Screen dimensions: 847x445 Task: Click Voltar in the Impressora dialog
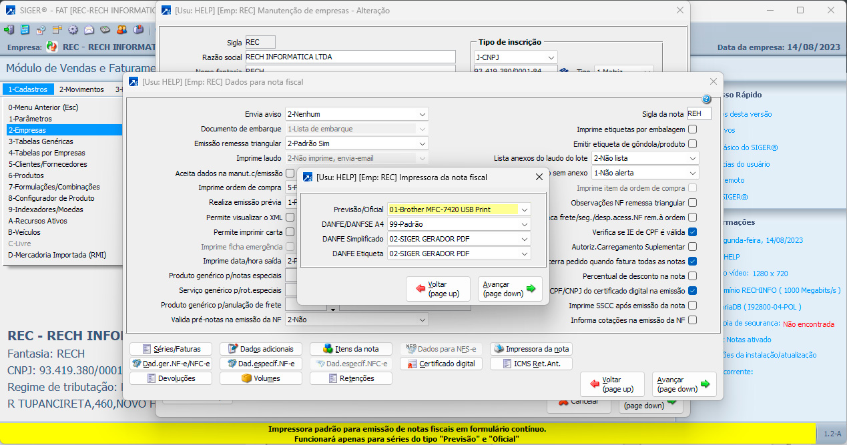pos(438,289)
